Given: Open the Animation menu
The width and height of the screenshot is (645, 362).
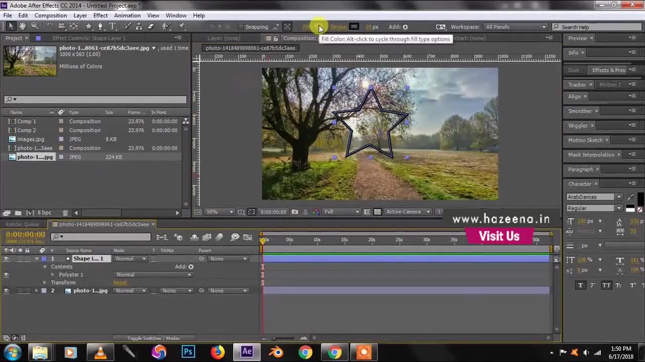Looking at the screenshot, I should click(x=127, y=16).
